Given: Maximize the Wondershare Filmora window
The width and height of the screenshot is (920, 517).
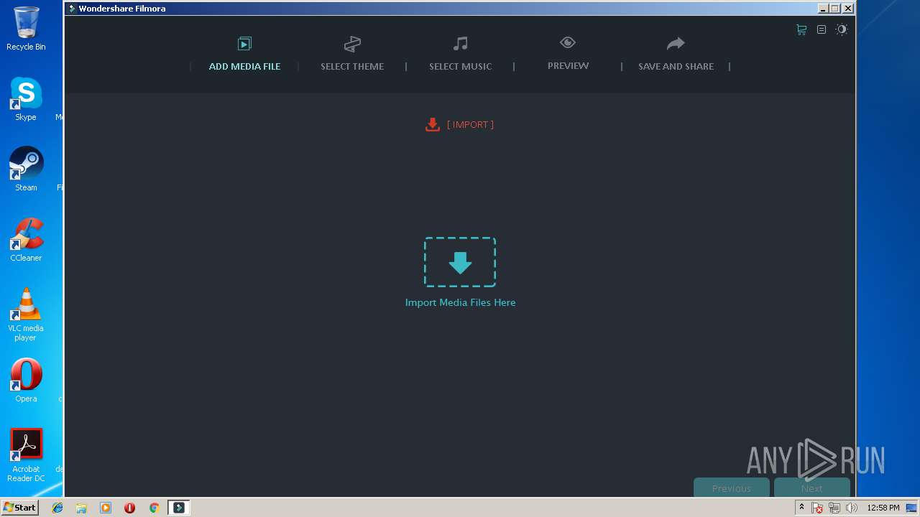Looking at the screenshot, I should coord(835,9).
